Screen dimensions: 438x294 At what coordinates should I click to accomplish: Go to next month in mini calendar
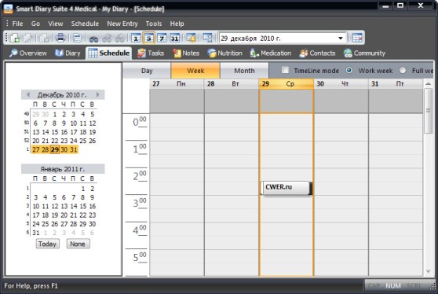98,94
